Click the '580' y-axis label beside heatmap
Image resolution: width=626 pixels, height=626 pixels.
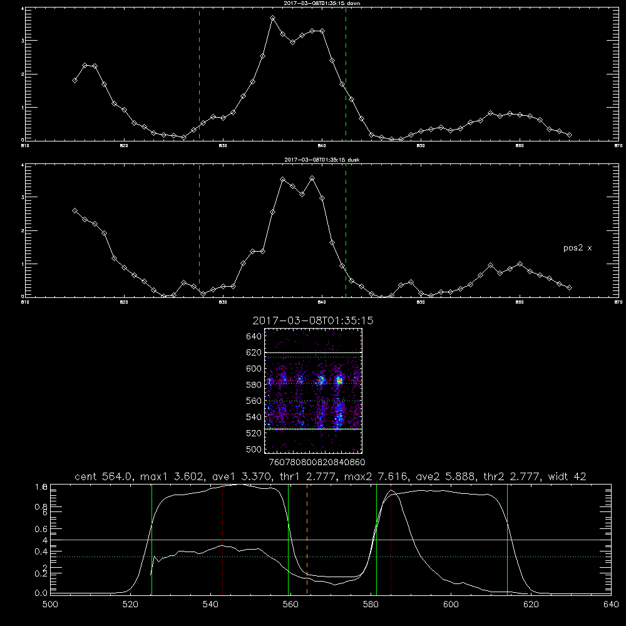tap(254, 385)
